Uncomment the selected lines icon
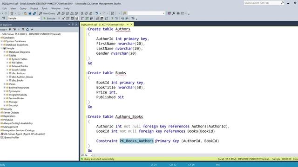Image resolution: width=298 pixels, height=167 pixels. (116, 19)
